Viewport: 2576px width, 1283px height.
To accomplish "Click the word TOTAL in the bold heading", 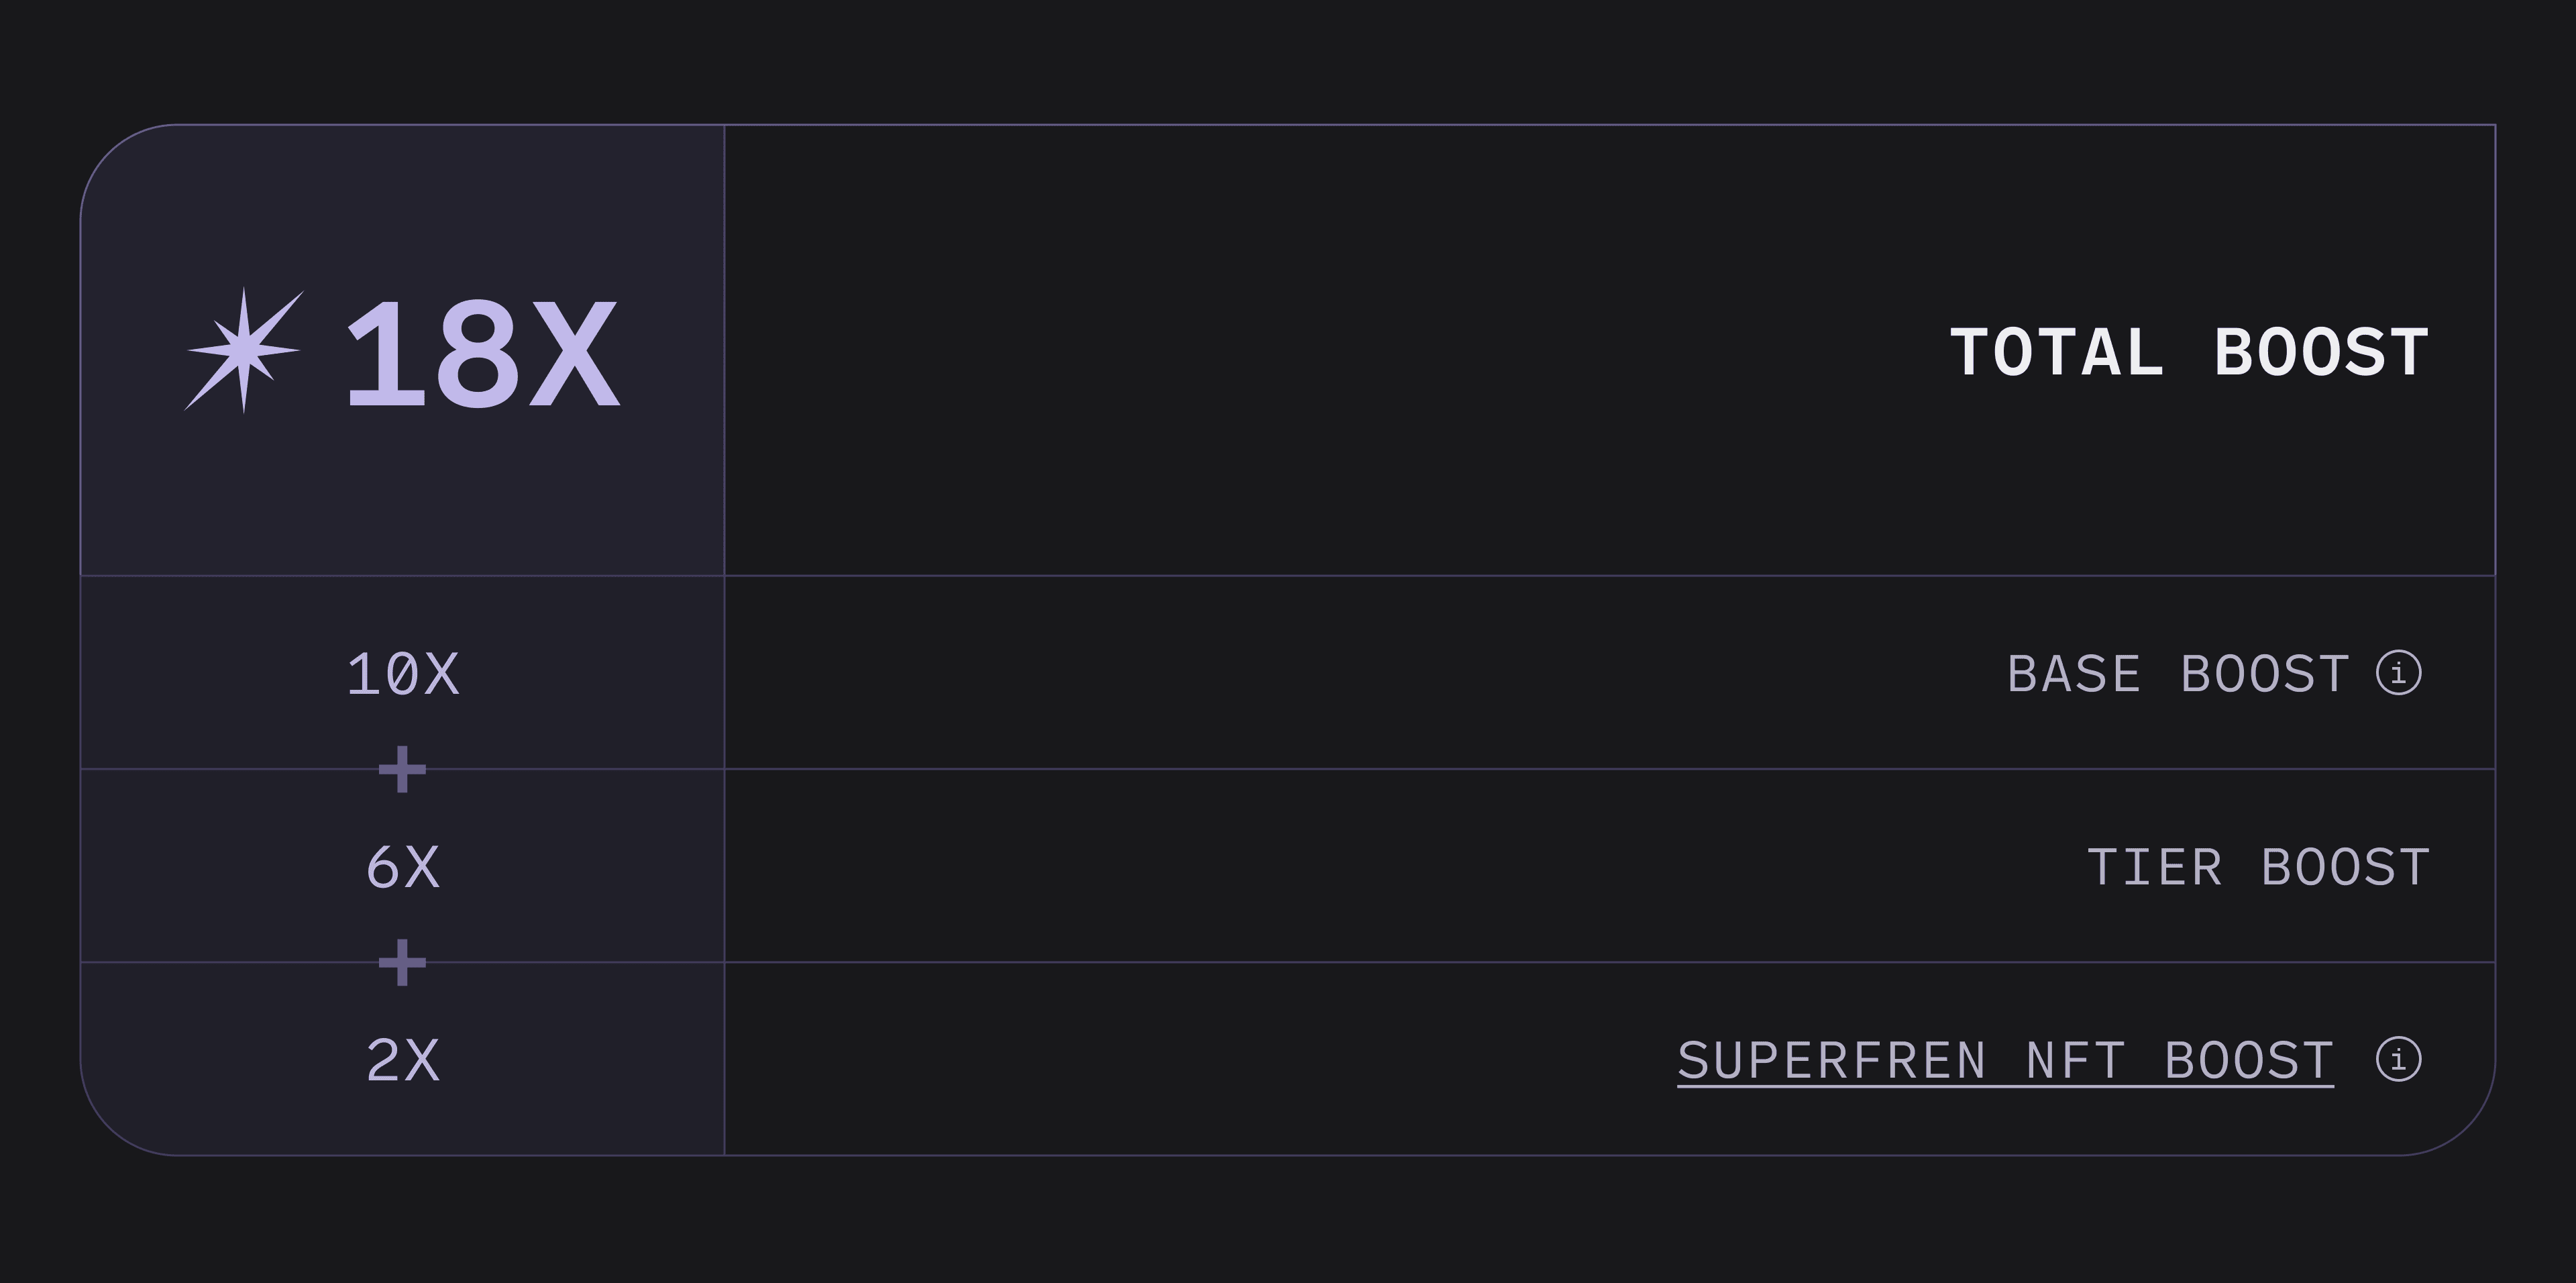I will coord(2057,352).
